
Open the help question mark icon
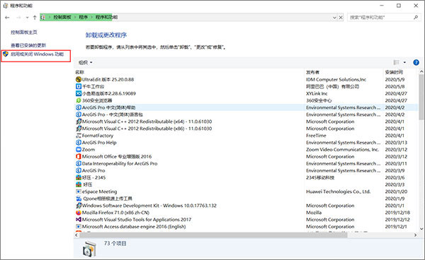[416, 62]
